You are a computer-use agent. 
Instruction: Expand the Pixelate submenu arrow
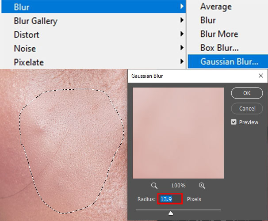181,62
